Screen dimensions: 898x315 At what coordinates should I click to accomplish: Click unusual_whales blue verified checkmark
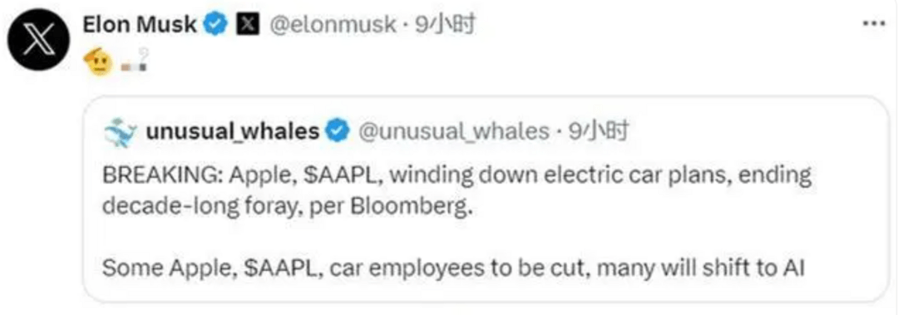click(x=338, y=131)
